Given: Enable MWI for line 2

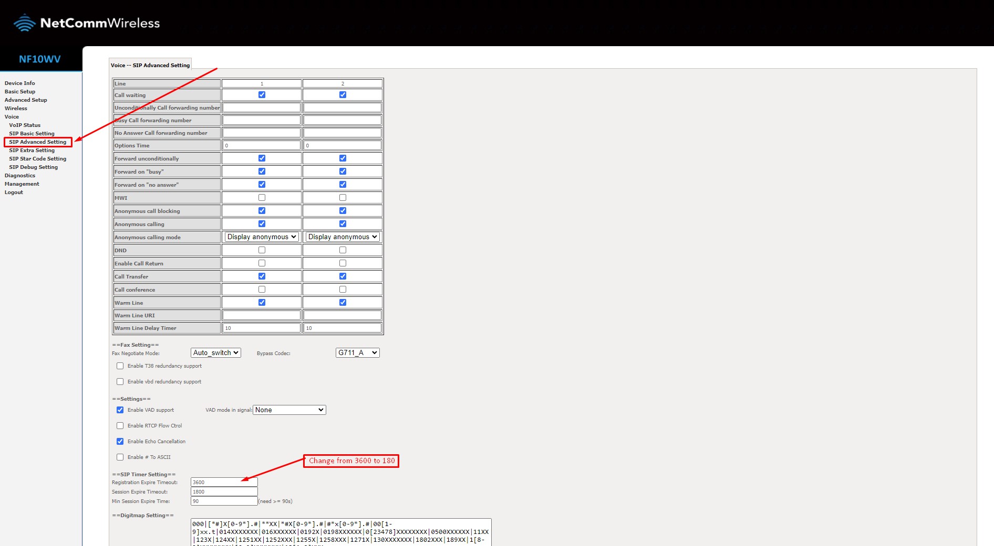Looking at the screenshot, I should click(343, 197).
